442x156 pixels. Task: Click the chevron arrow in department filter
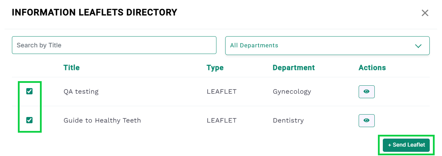(x=418, y=46)
